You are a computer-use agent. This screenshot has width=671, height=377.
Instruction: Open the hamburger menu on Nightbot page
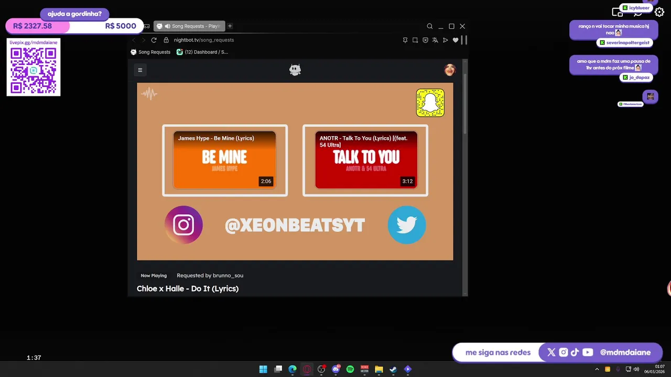coord(140,70)
